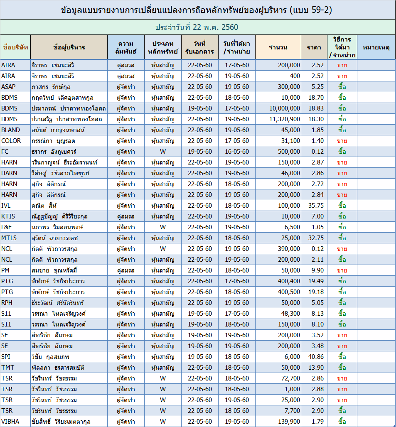
Task: Click the amount 72,700 in TSR row
Action: 290,378
